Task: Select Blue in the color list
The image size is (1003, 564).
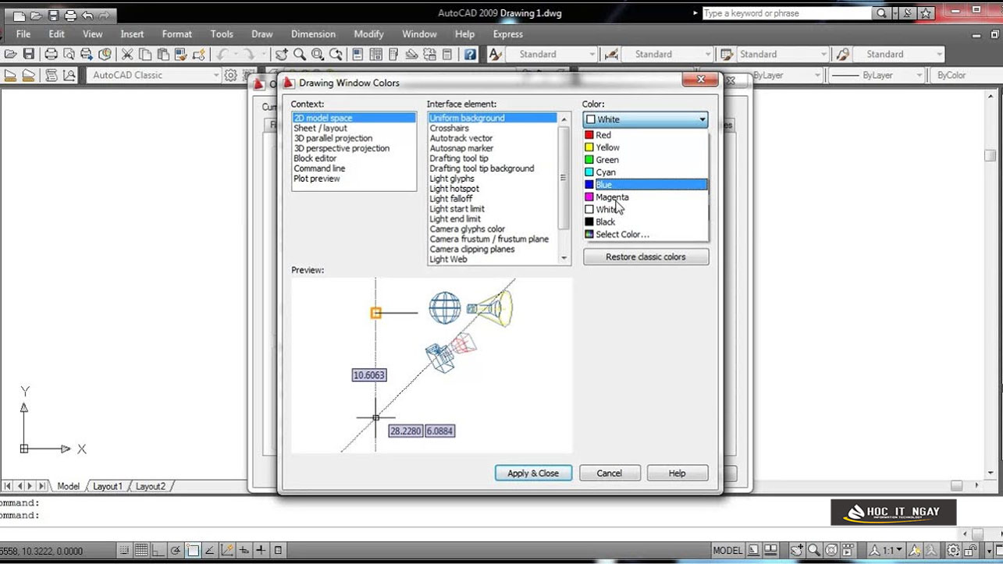Action: point(646,185)
